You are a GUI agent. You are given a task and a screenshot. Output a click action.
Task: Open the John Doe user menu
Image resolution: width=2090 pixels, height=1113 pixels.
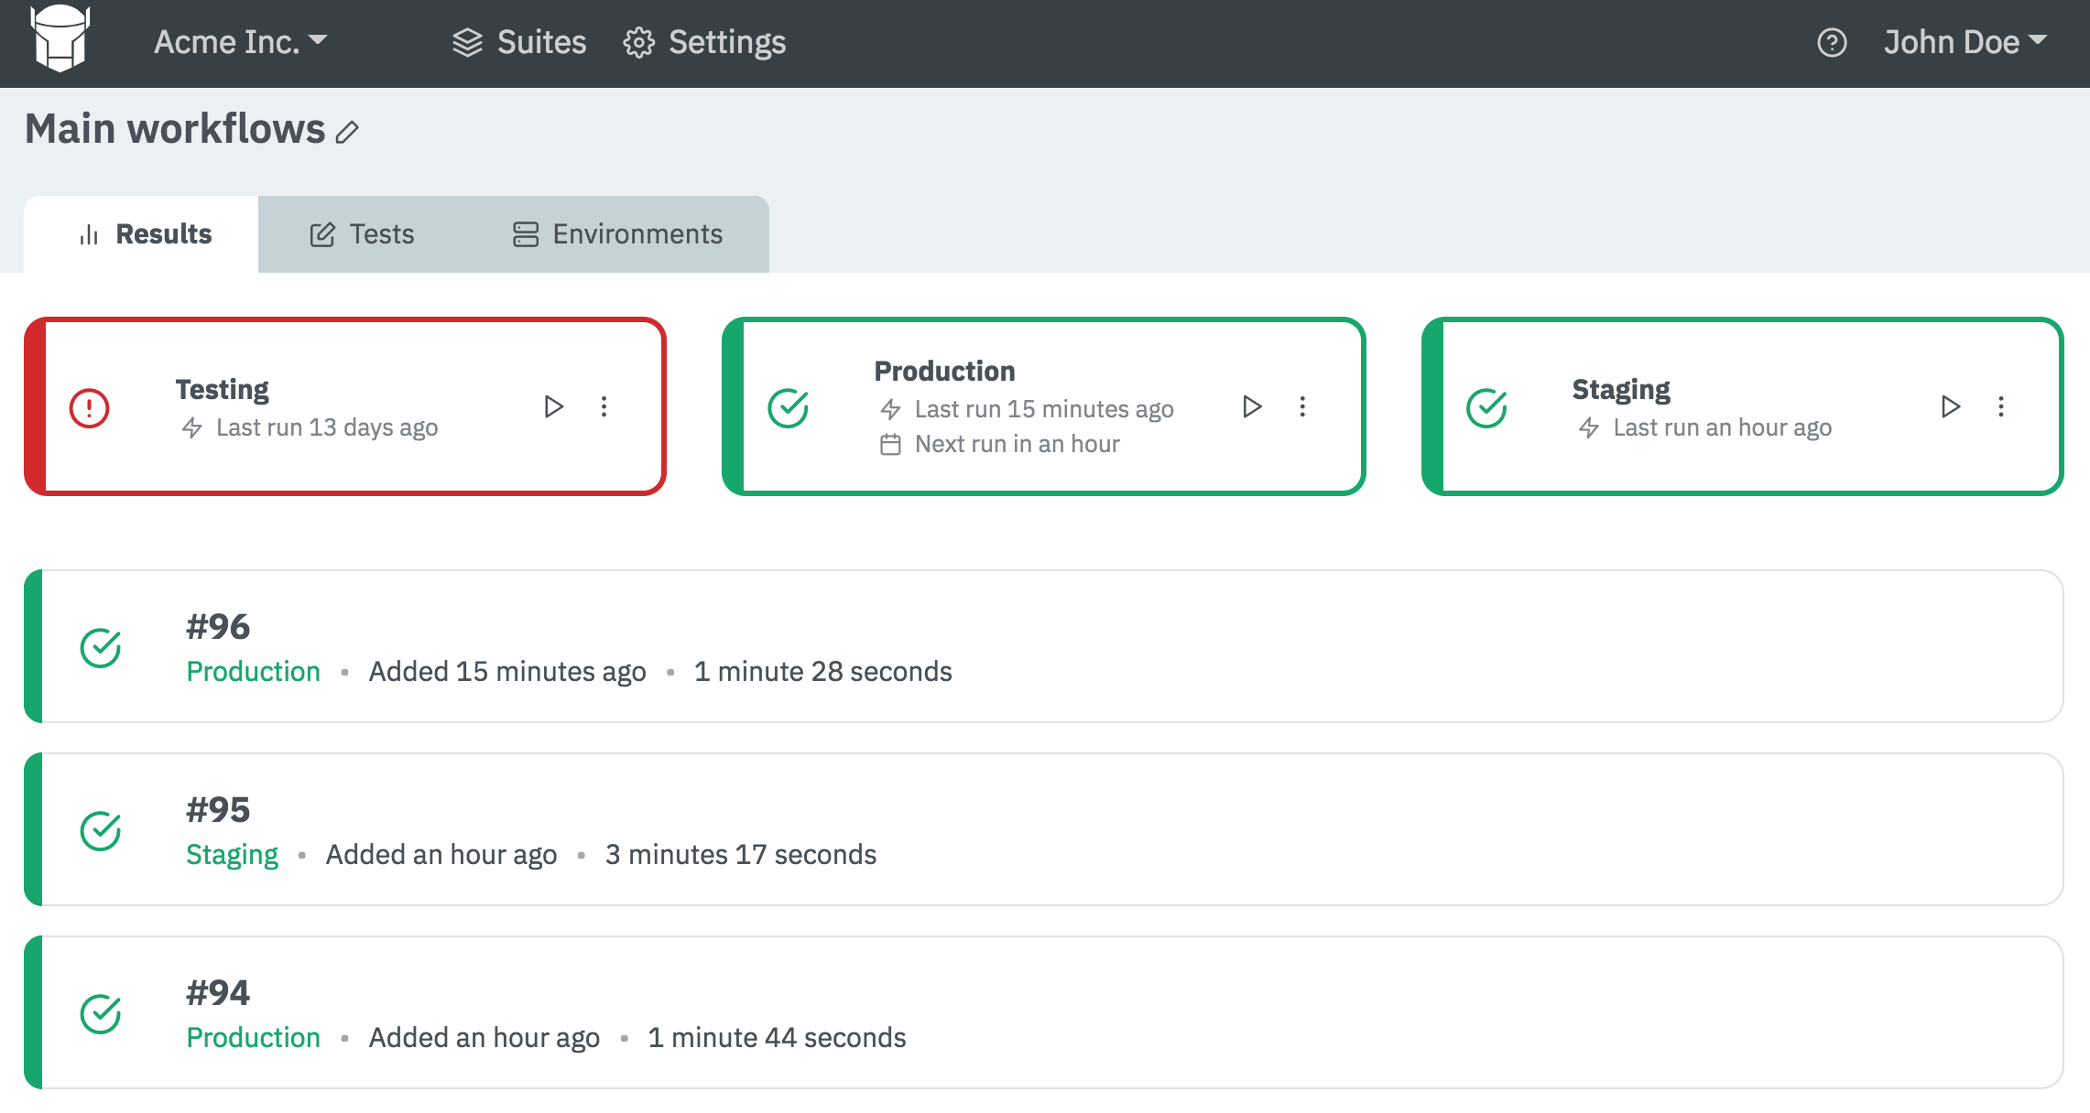point(1965,42)
